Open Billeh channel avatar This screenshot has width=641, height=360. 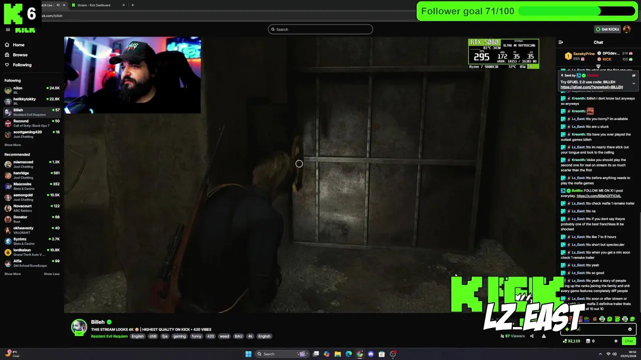tap(79, 327)
